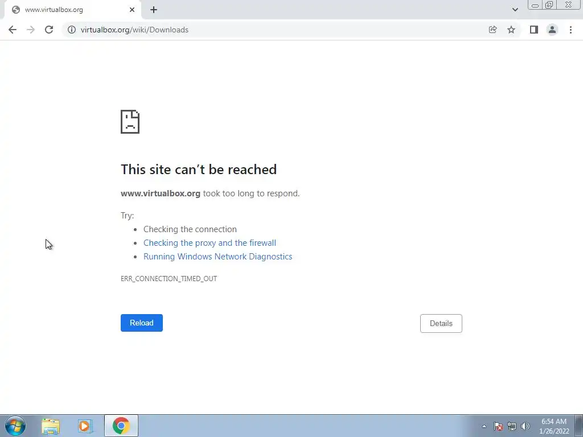Open Action Center flag icon
583x437 pixels.
pos(498,426)
